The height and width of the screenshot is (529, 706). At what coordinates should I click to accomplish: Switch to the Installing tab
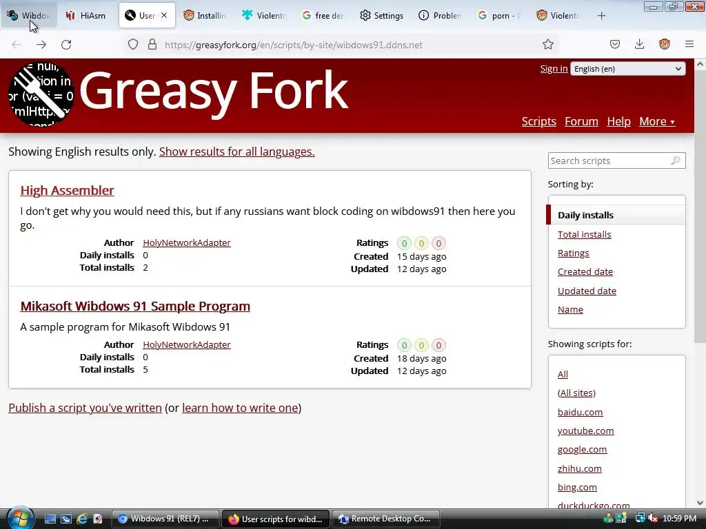click(x=205, y=16)
